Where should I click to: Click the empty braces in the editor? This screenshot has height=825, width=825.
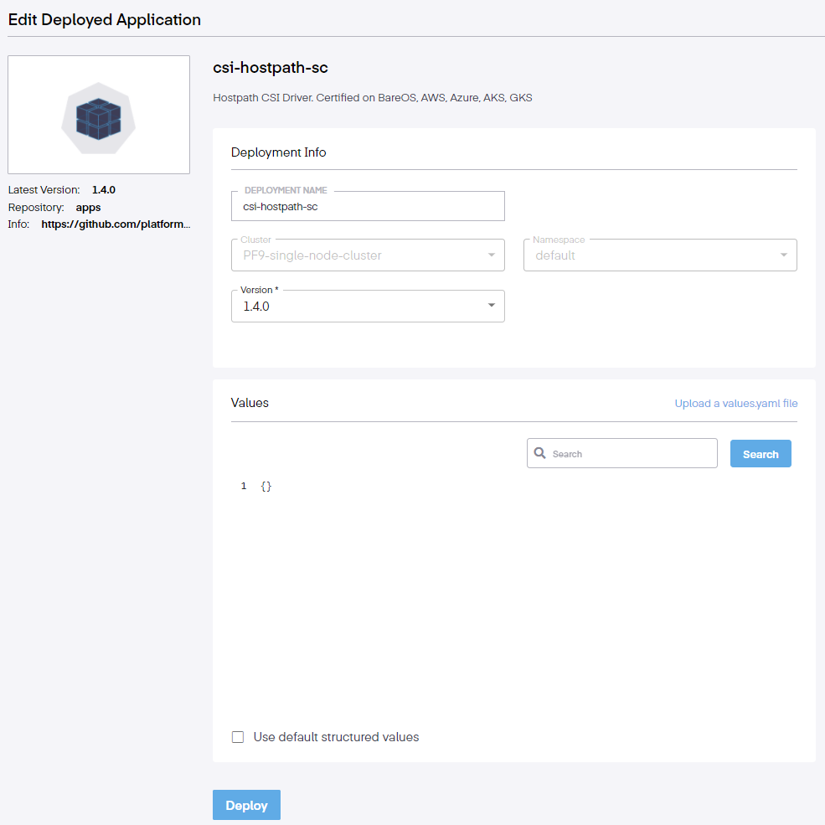266,486
